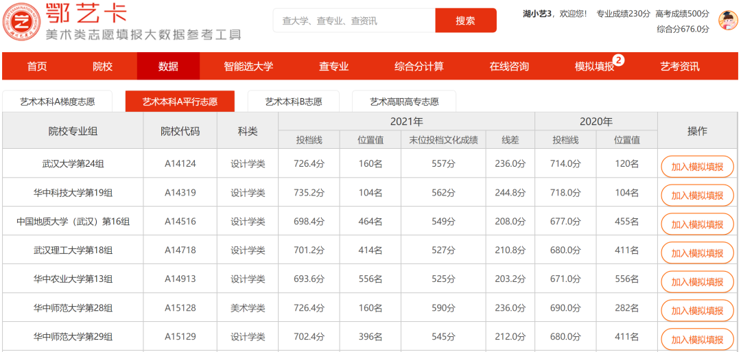This screenshot has height=352, width=741.
Task: Click the 2020年 header
Action: point(596,121)
